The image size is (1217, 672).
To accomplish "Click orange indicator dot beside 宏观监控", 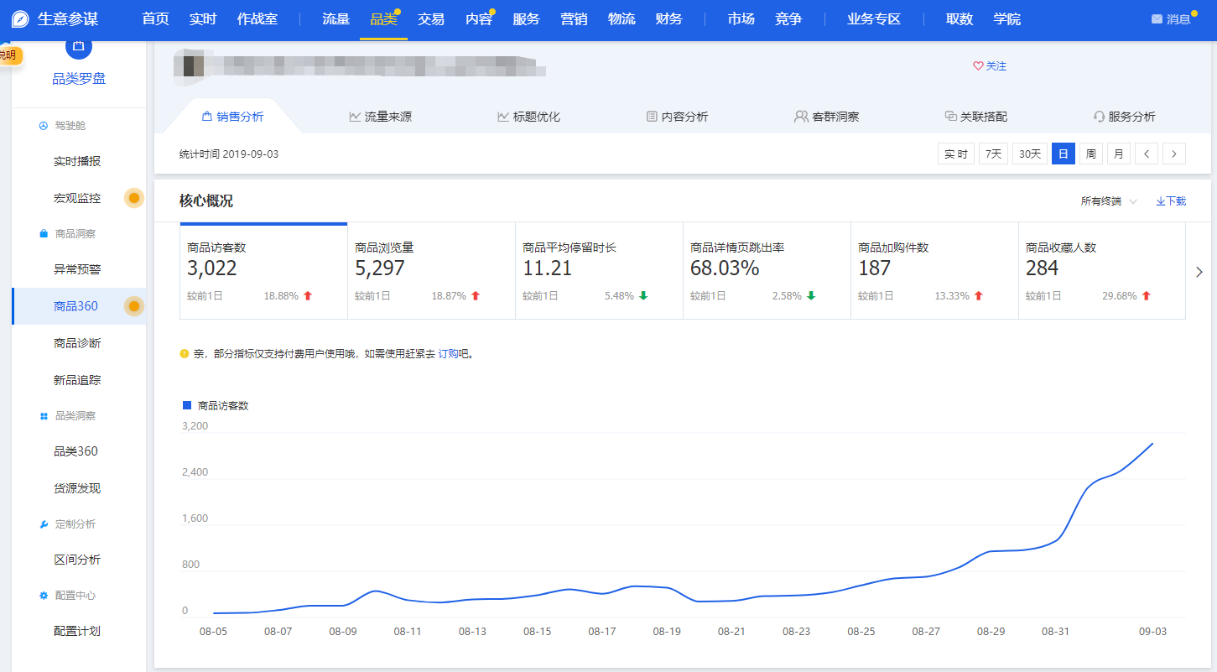I will click(x=133, y=198).
